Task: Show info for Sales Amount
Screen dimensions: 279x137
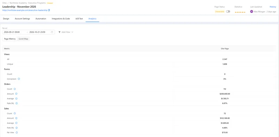Action: 16,118
